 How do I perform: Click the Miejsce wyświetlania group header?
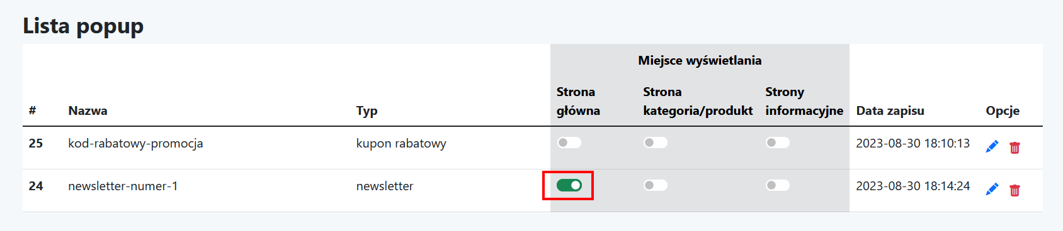[x=700, y=61]
